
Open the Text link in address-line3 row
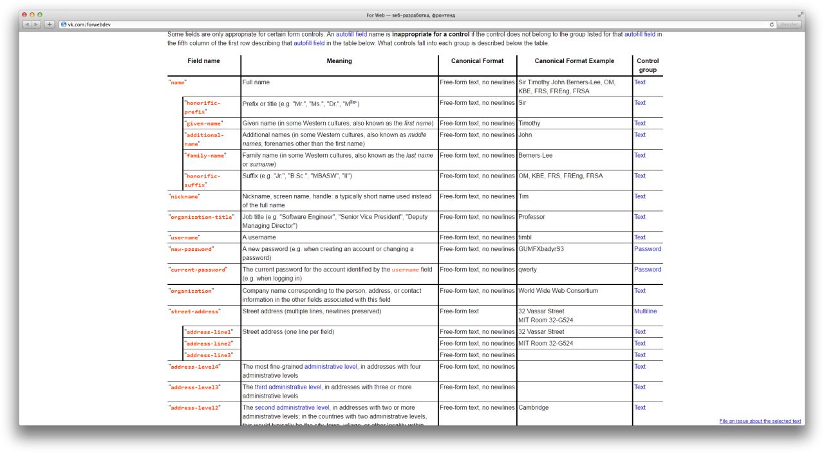[x=639, y=355]
